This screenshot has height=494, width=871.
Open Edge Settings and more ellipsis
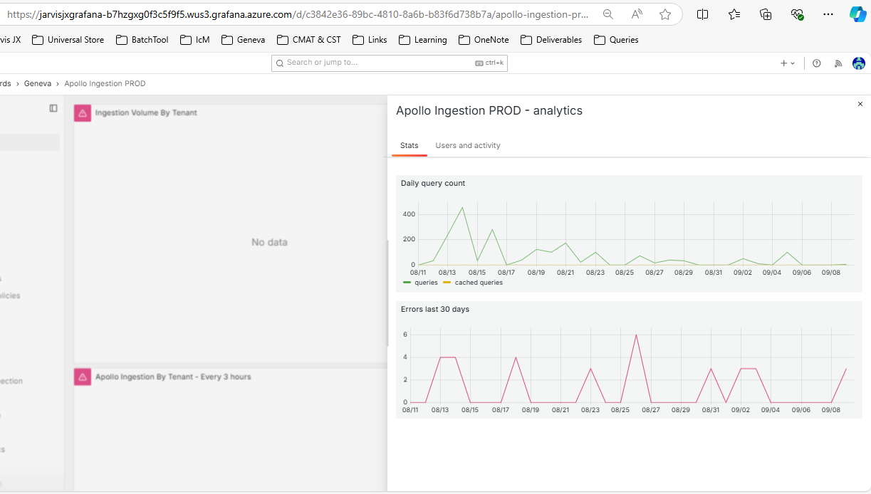click(828, 14)
